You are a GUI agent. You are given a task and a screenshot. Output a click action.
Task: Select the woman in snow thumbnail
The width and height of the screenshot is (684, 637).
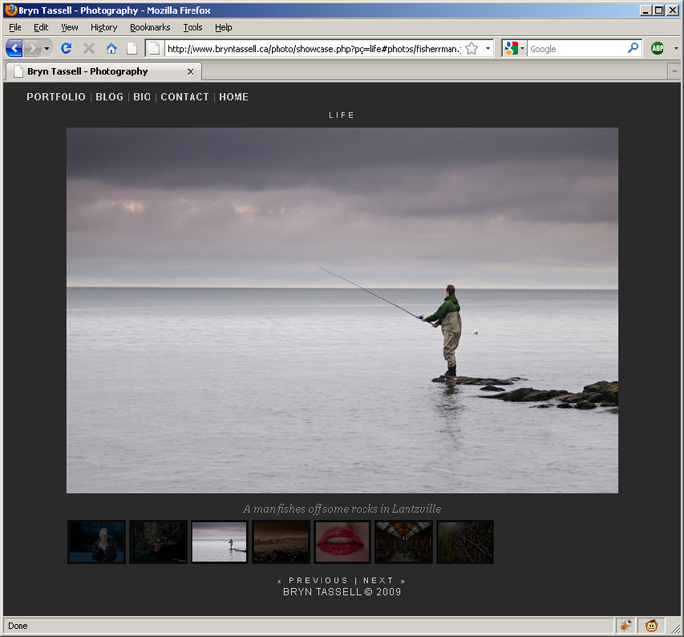pos(97,541)
